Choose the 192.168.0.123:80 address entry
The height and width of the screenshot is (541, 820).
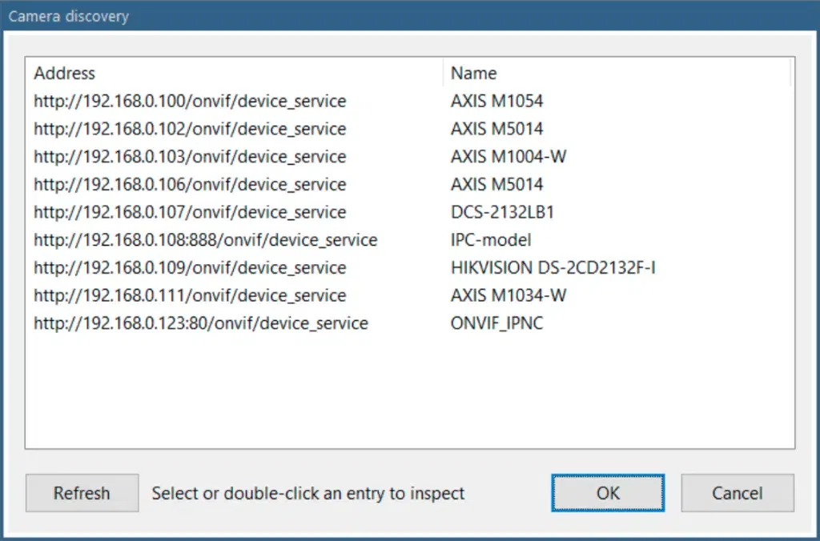click(200, 323)
